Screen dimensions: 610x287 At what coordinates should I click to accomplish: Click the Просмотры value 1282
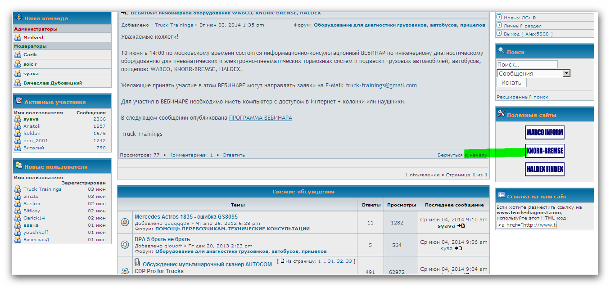(397, 223)
